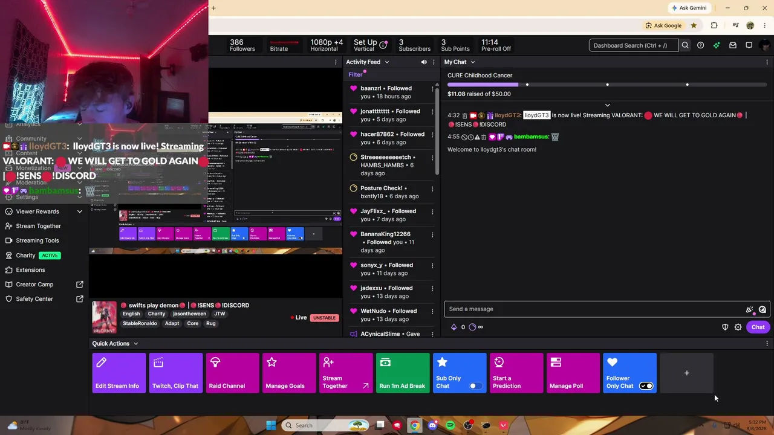Screen dimensions: 774x435
Task: Open the Manage Goals quick action
Action: [289, 373]
